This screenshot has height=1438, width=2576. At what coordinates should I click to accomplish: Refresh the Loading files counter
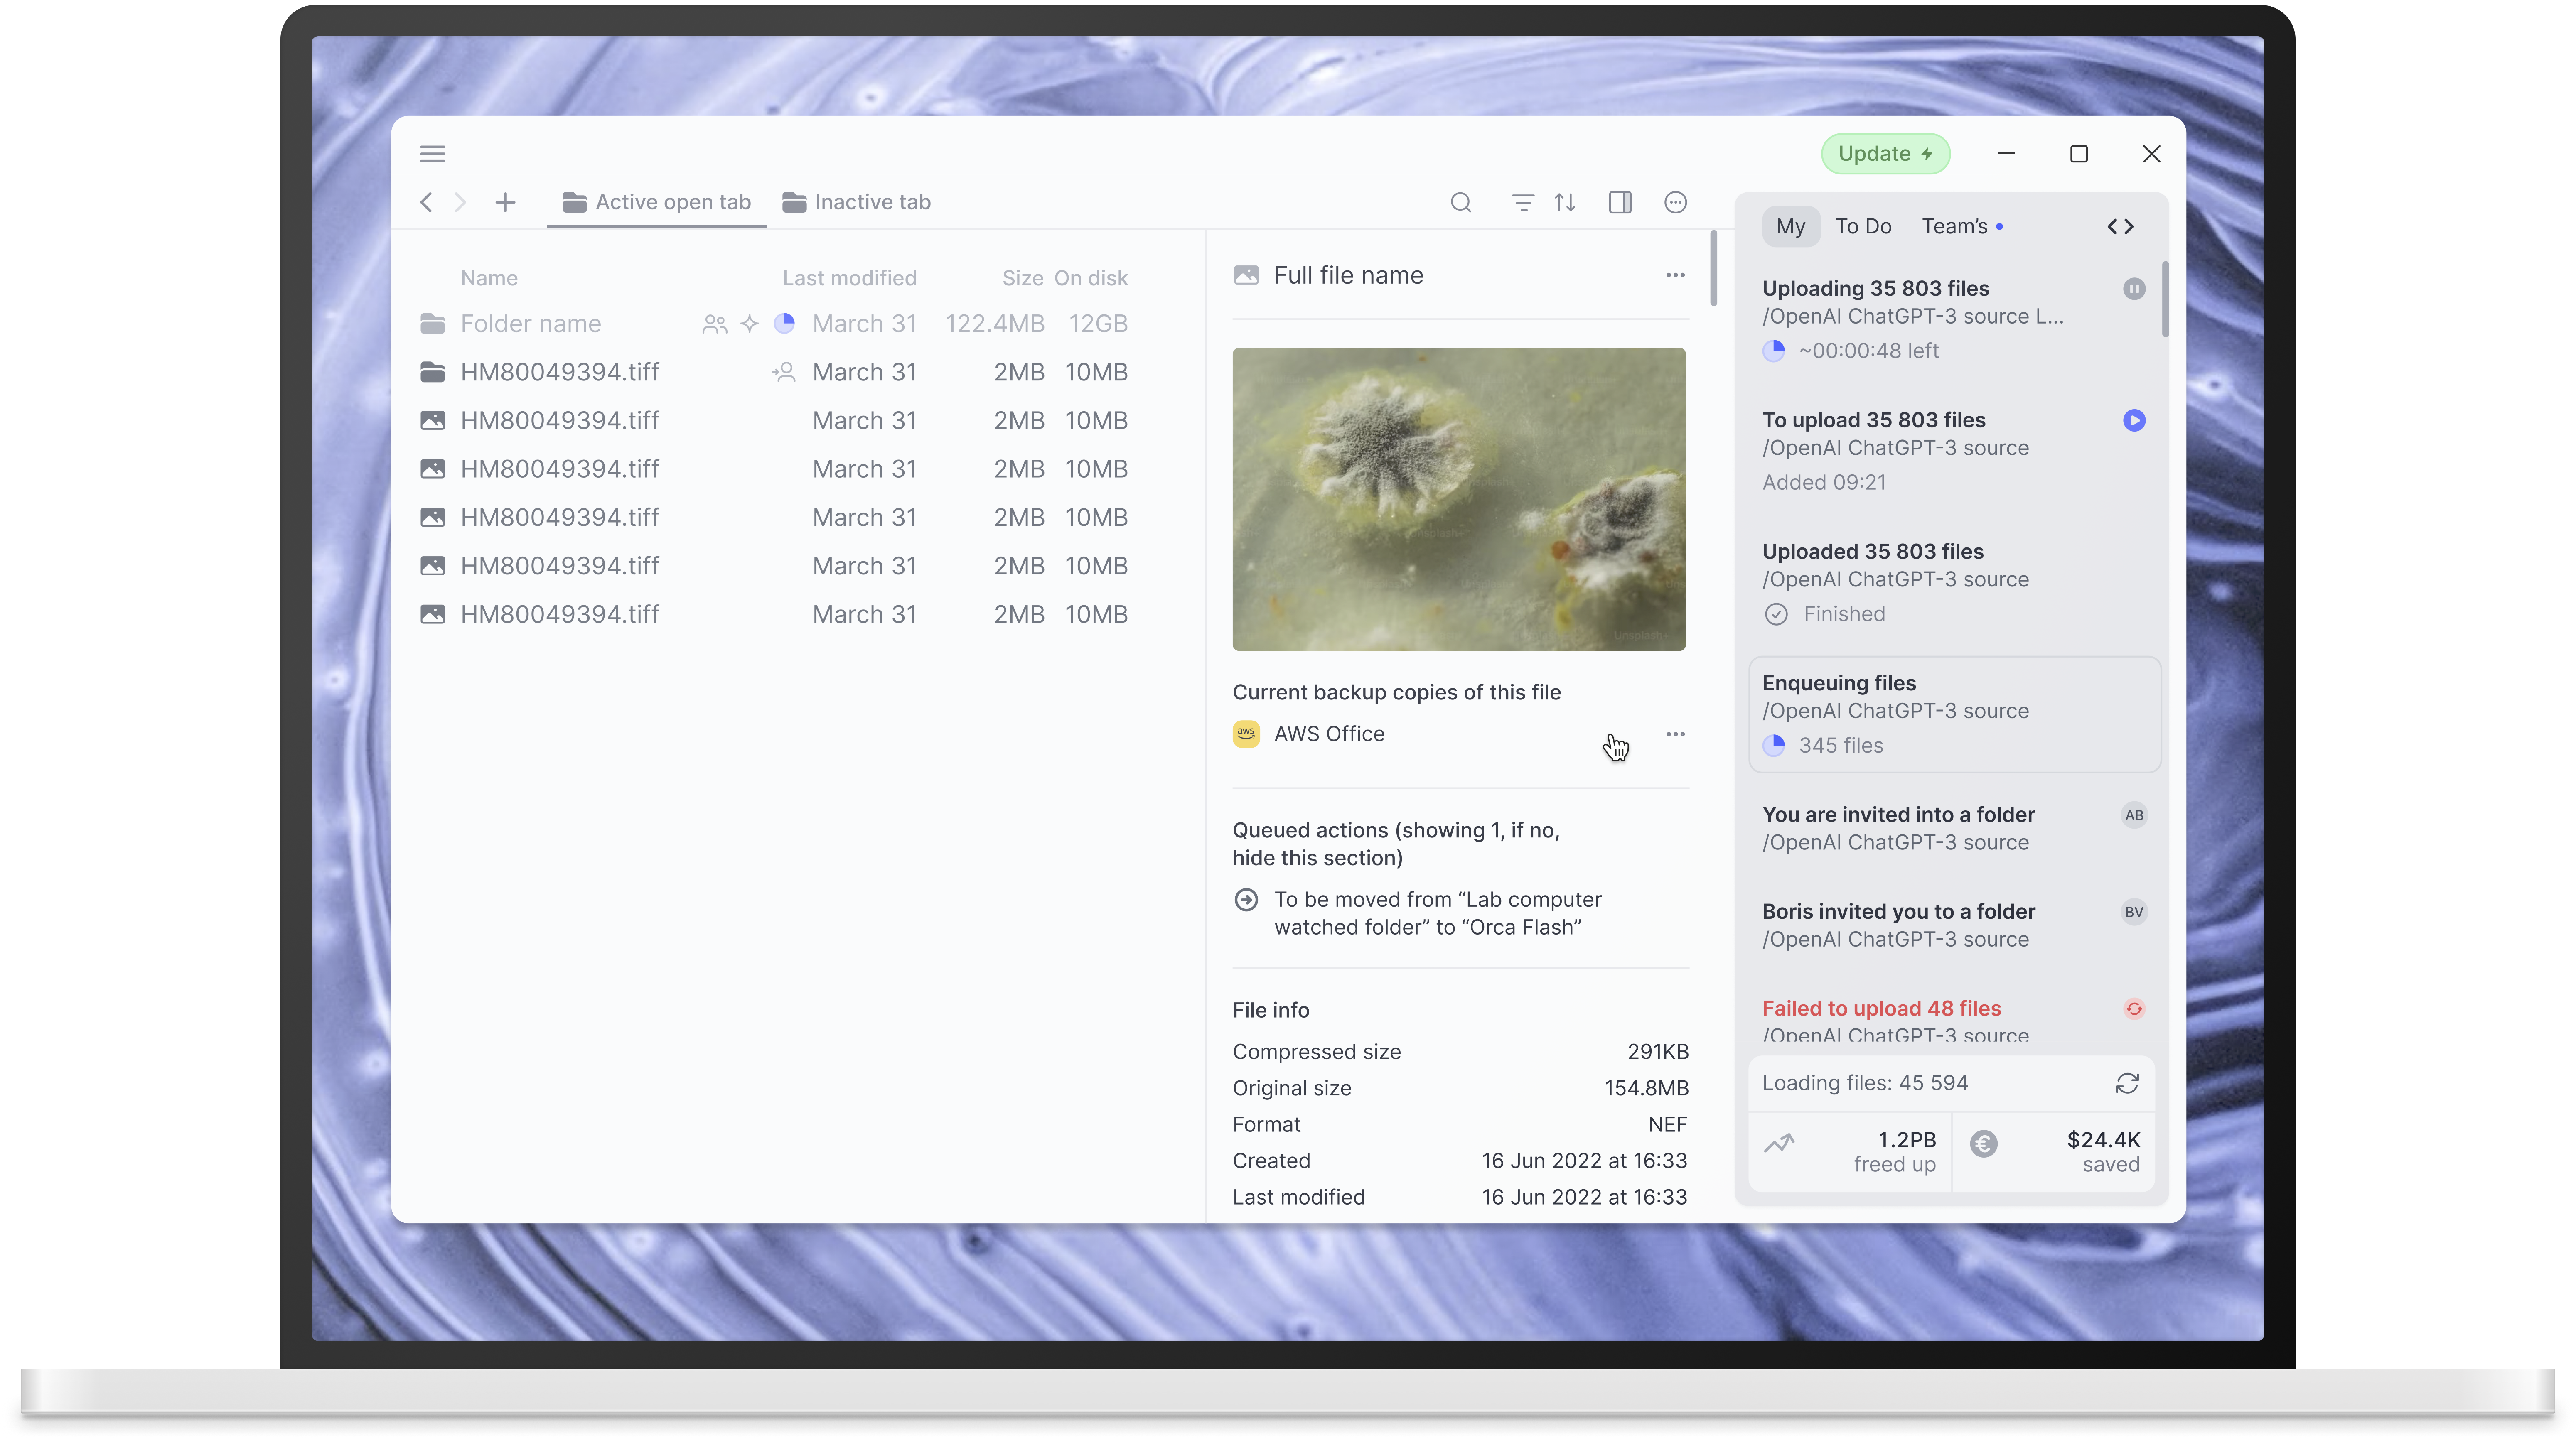(x=2127, y=1083)
